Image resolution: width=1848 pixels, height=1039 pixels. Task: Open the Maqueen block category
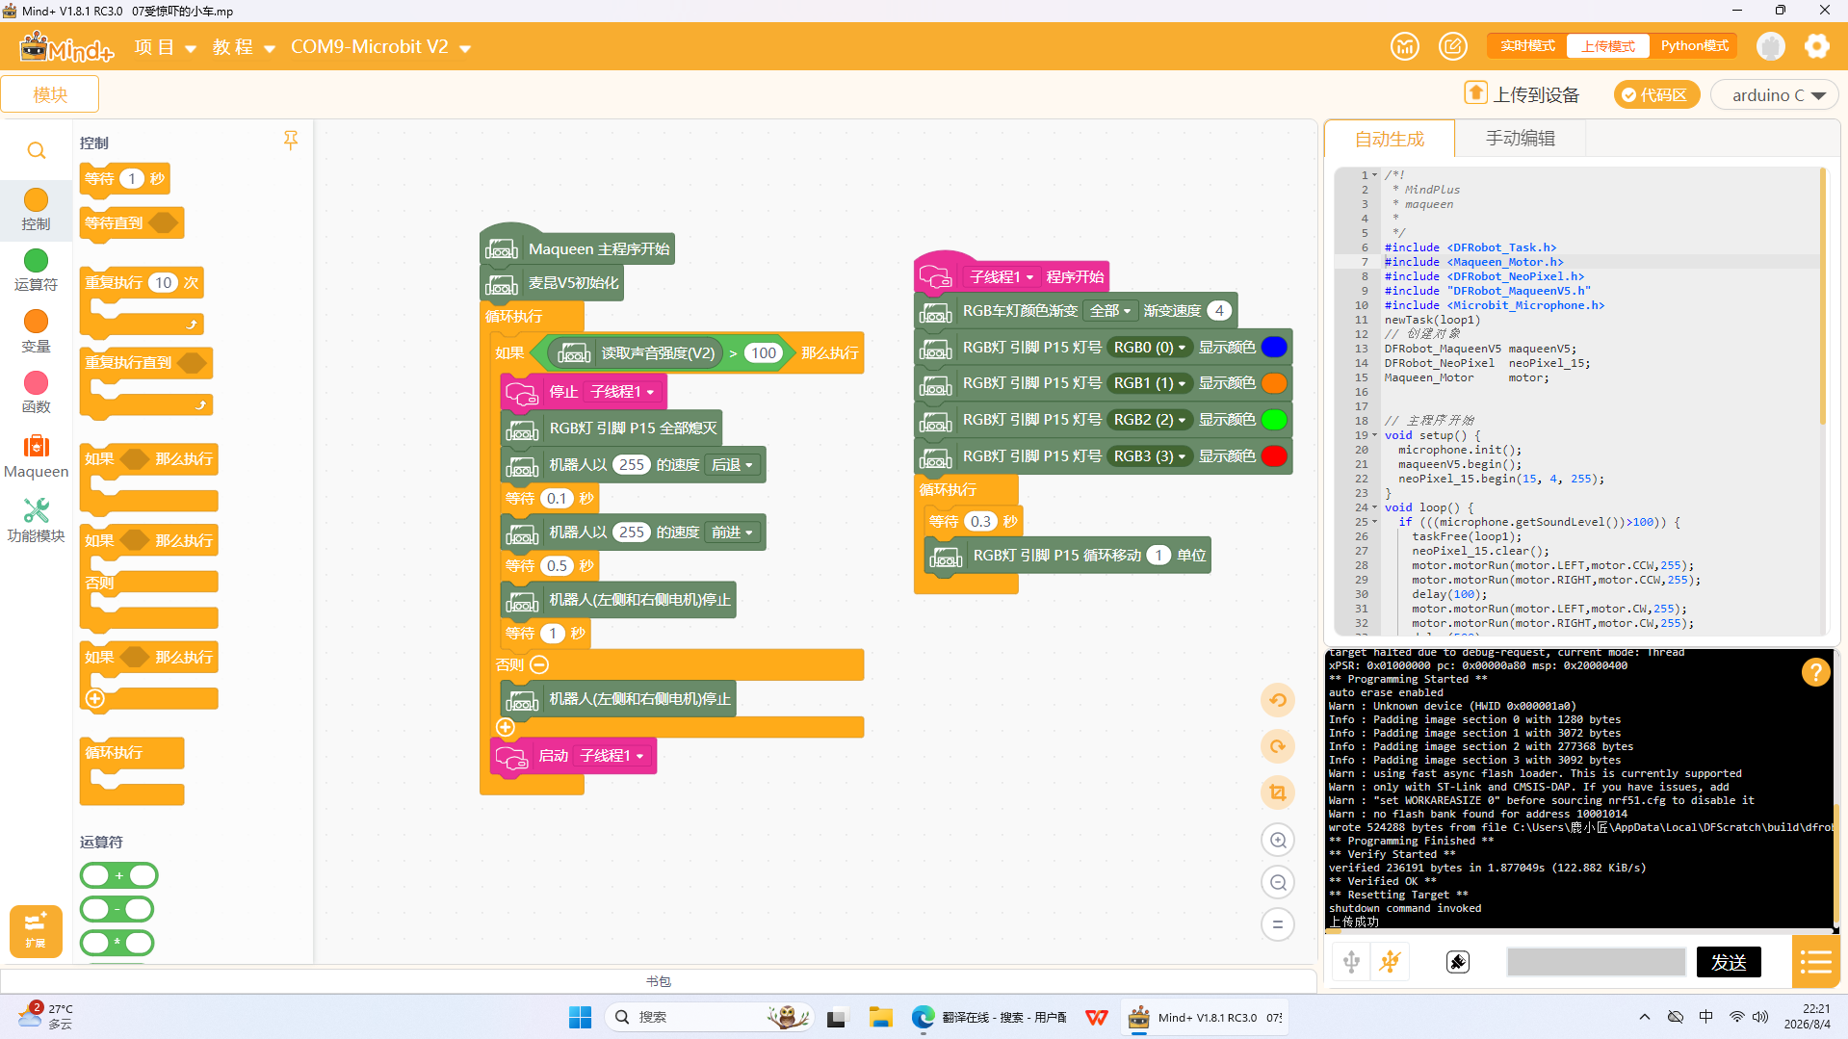tap(36, 456)
